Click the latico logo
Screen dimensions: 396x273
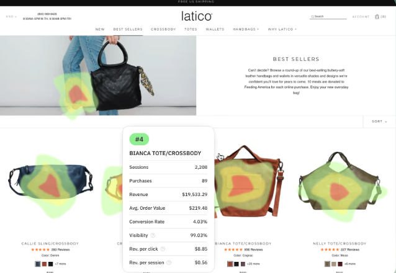(x=197, y=16)
